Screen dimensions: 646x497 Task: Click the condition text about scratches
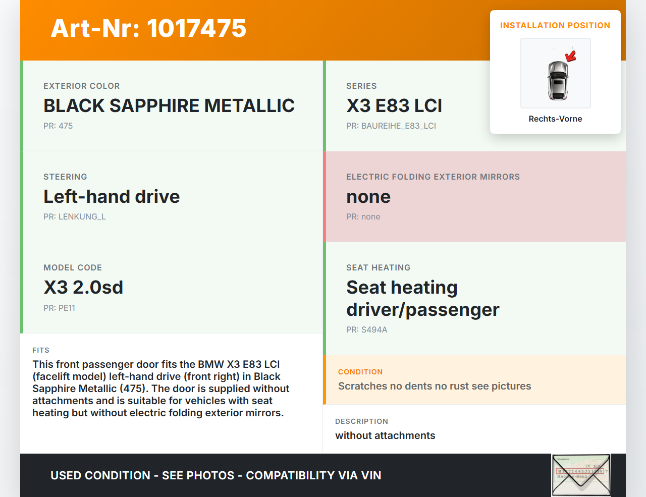point(434,386)
